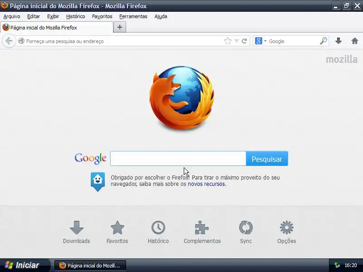Open Histórico clock icon on the start page
Viewport: 363px width, 272px height.
click(x=158, y=232)
